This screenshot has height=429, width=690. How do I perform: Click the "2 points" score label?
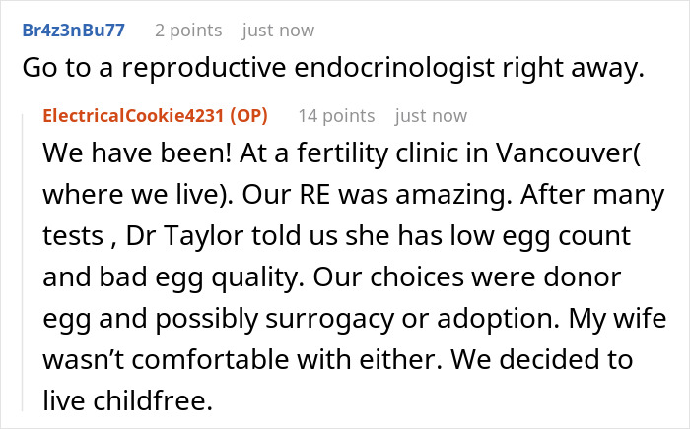tap(188, 30)
